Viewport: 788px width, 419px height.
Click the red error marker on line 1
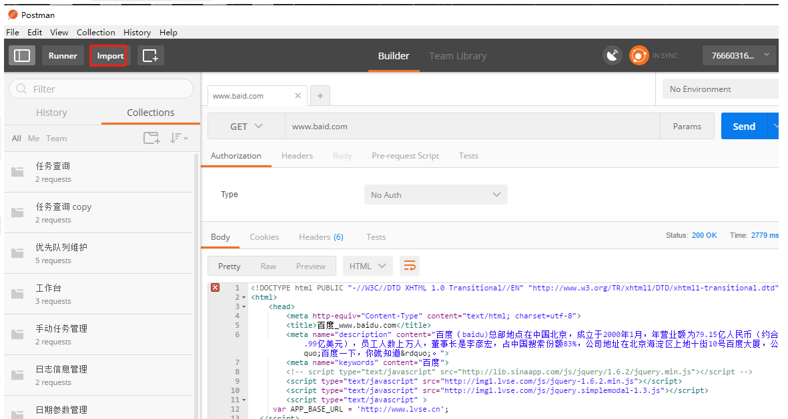tap(215, 288)
